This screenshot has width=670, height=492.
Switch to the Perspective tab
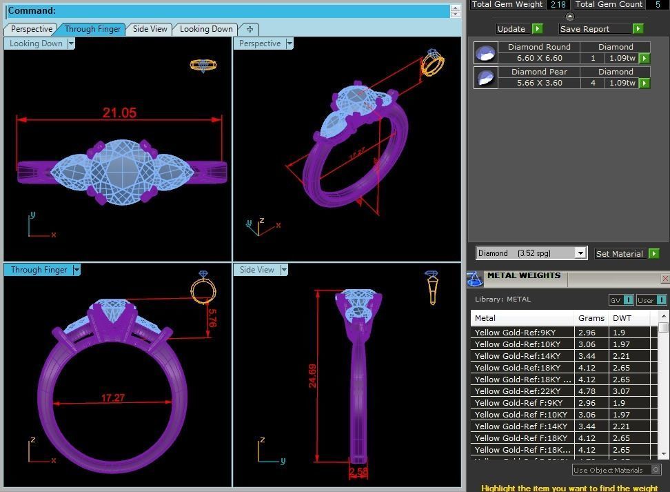click(32, 29)
